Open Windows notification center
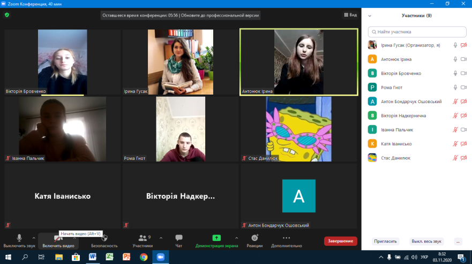Screen dimensions: 472x264 (x=461, y=257)
